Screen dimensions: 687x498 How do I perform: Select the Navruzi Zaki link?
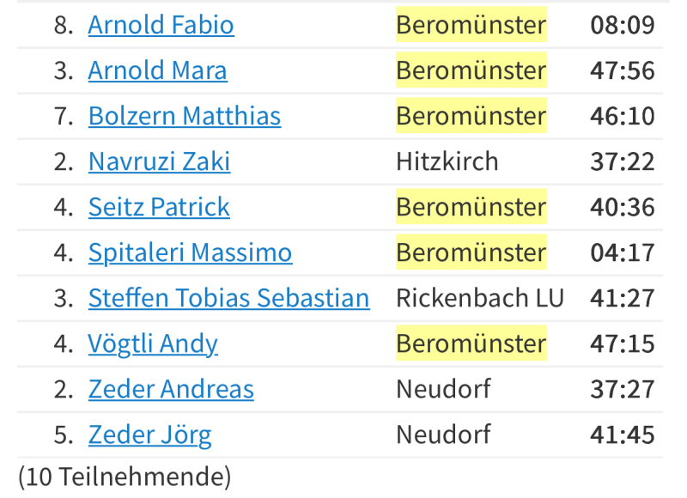pyautogui.click(x=159, y=161)
